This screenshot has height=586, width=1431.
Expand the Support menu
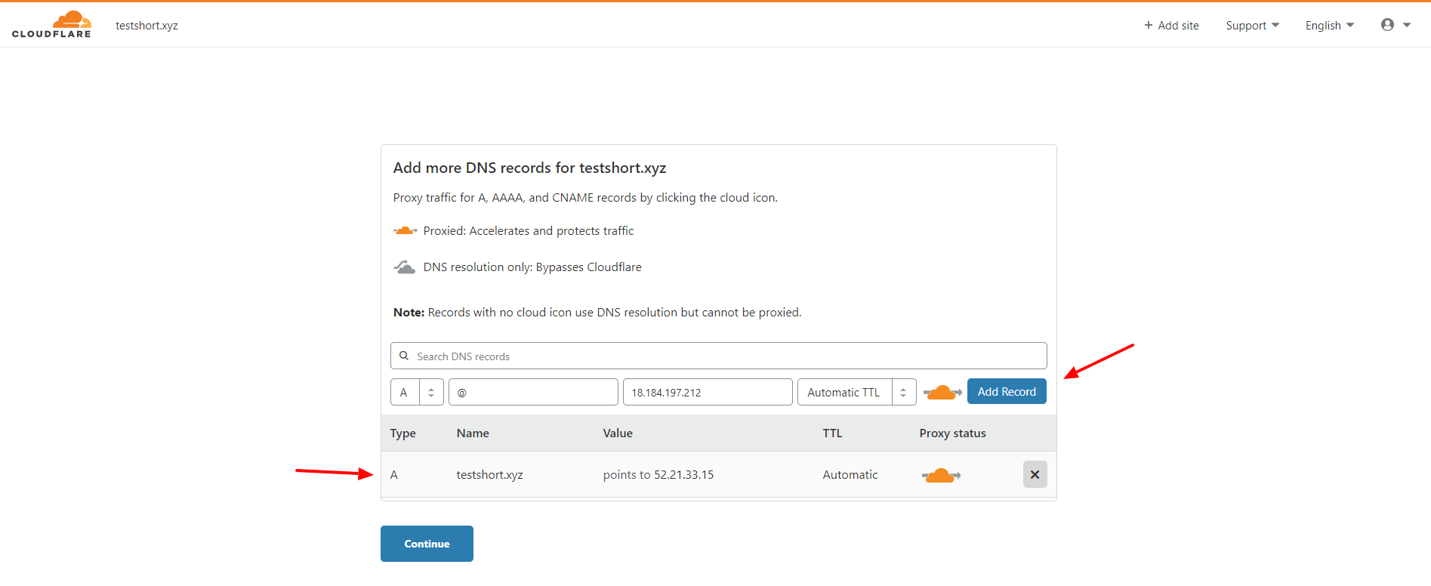[1252, 26]
